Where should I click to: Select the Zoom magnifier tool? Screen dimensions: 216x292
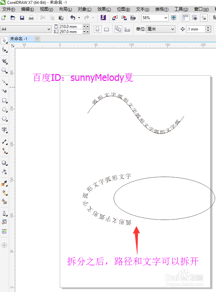coord(4,70)
